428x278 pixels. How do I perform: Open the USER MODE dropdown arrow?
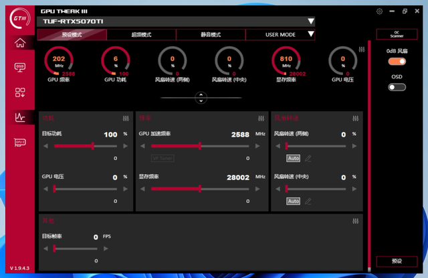point(310,34)
